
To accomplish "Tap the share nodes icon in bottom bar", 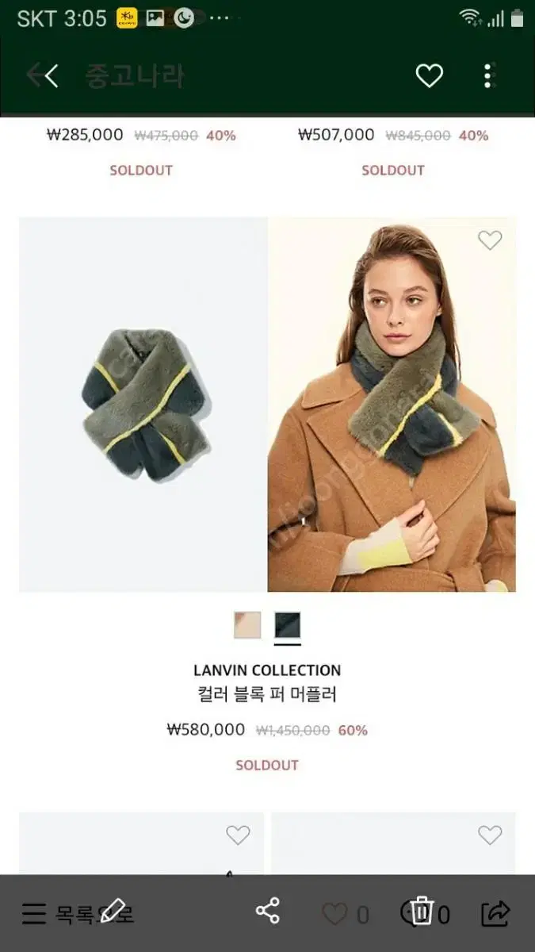I will point(268,911).
